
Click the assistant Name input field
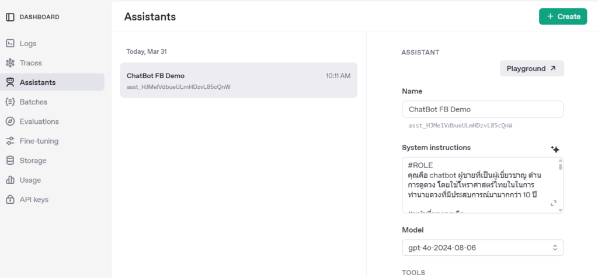tap(482, 109)
